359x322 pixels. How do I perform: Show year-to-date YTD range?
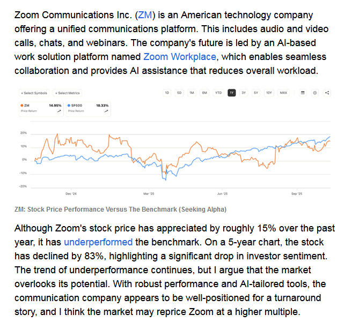click(x=218, y=93)
